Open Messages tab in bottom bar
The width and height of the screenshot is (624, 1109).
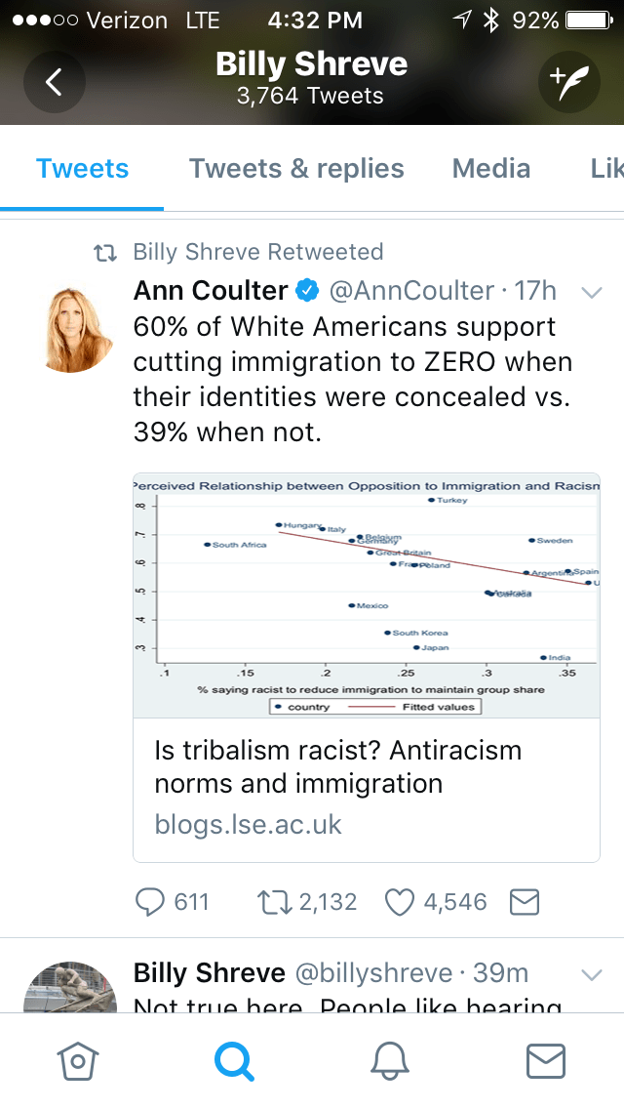pyautogui.click(x=546, y=1060)
